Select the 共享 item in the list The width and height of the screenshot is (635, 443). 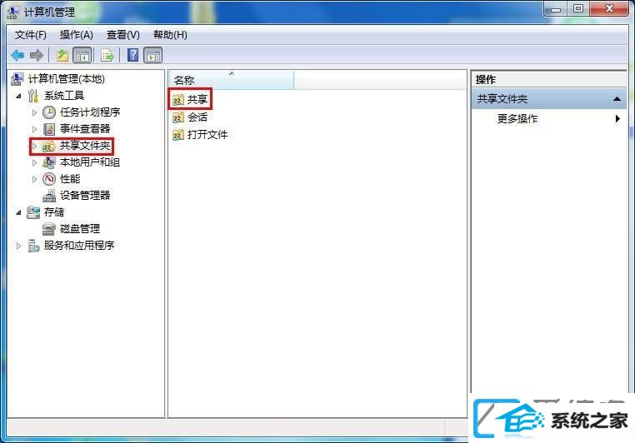pyautogui.click(x=197, y=99)
